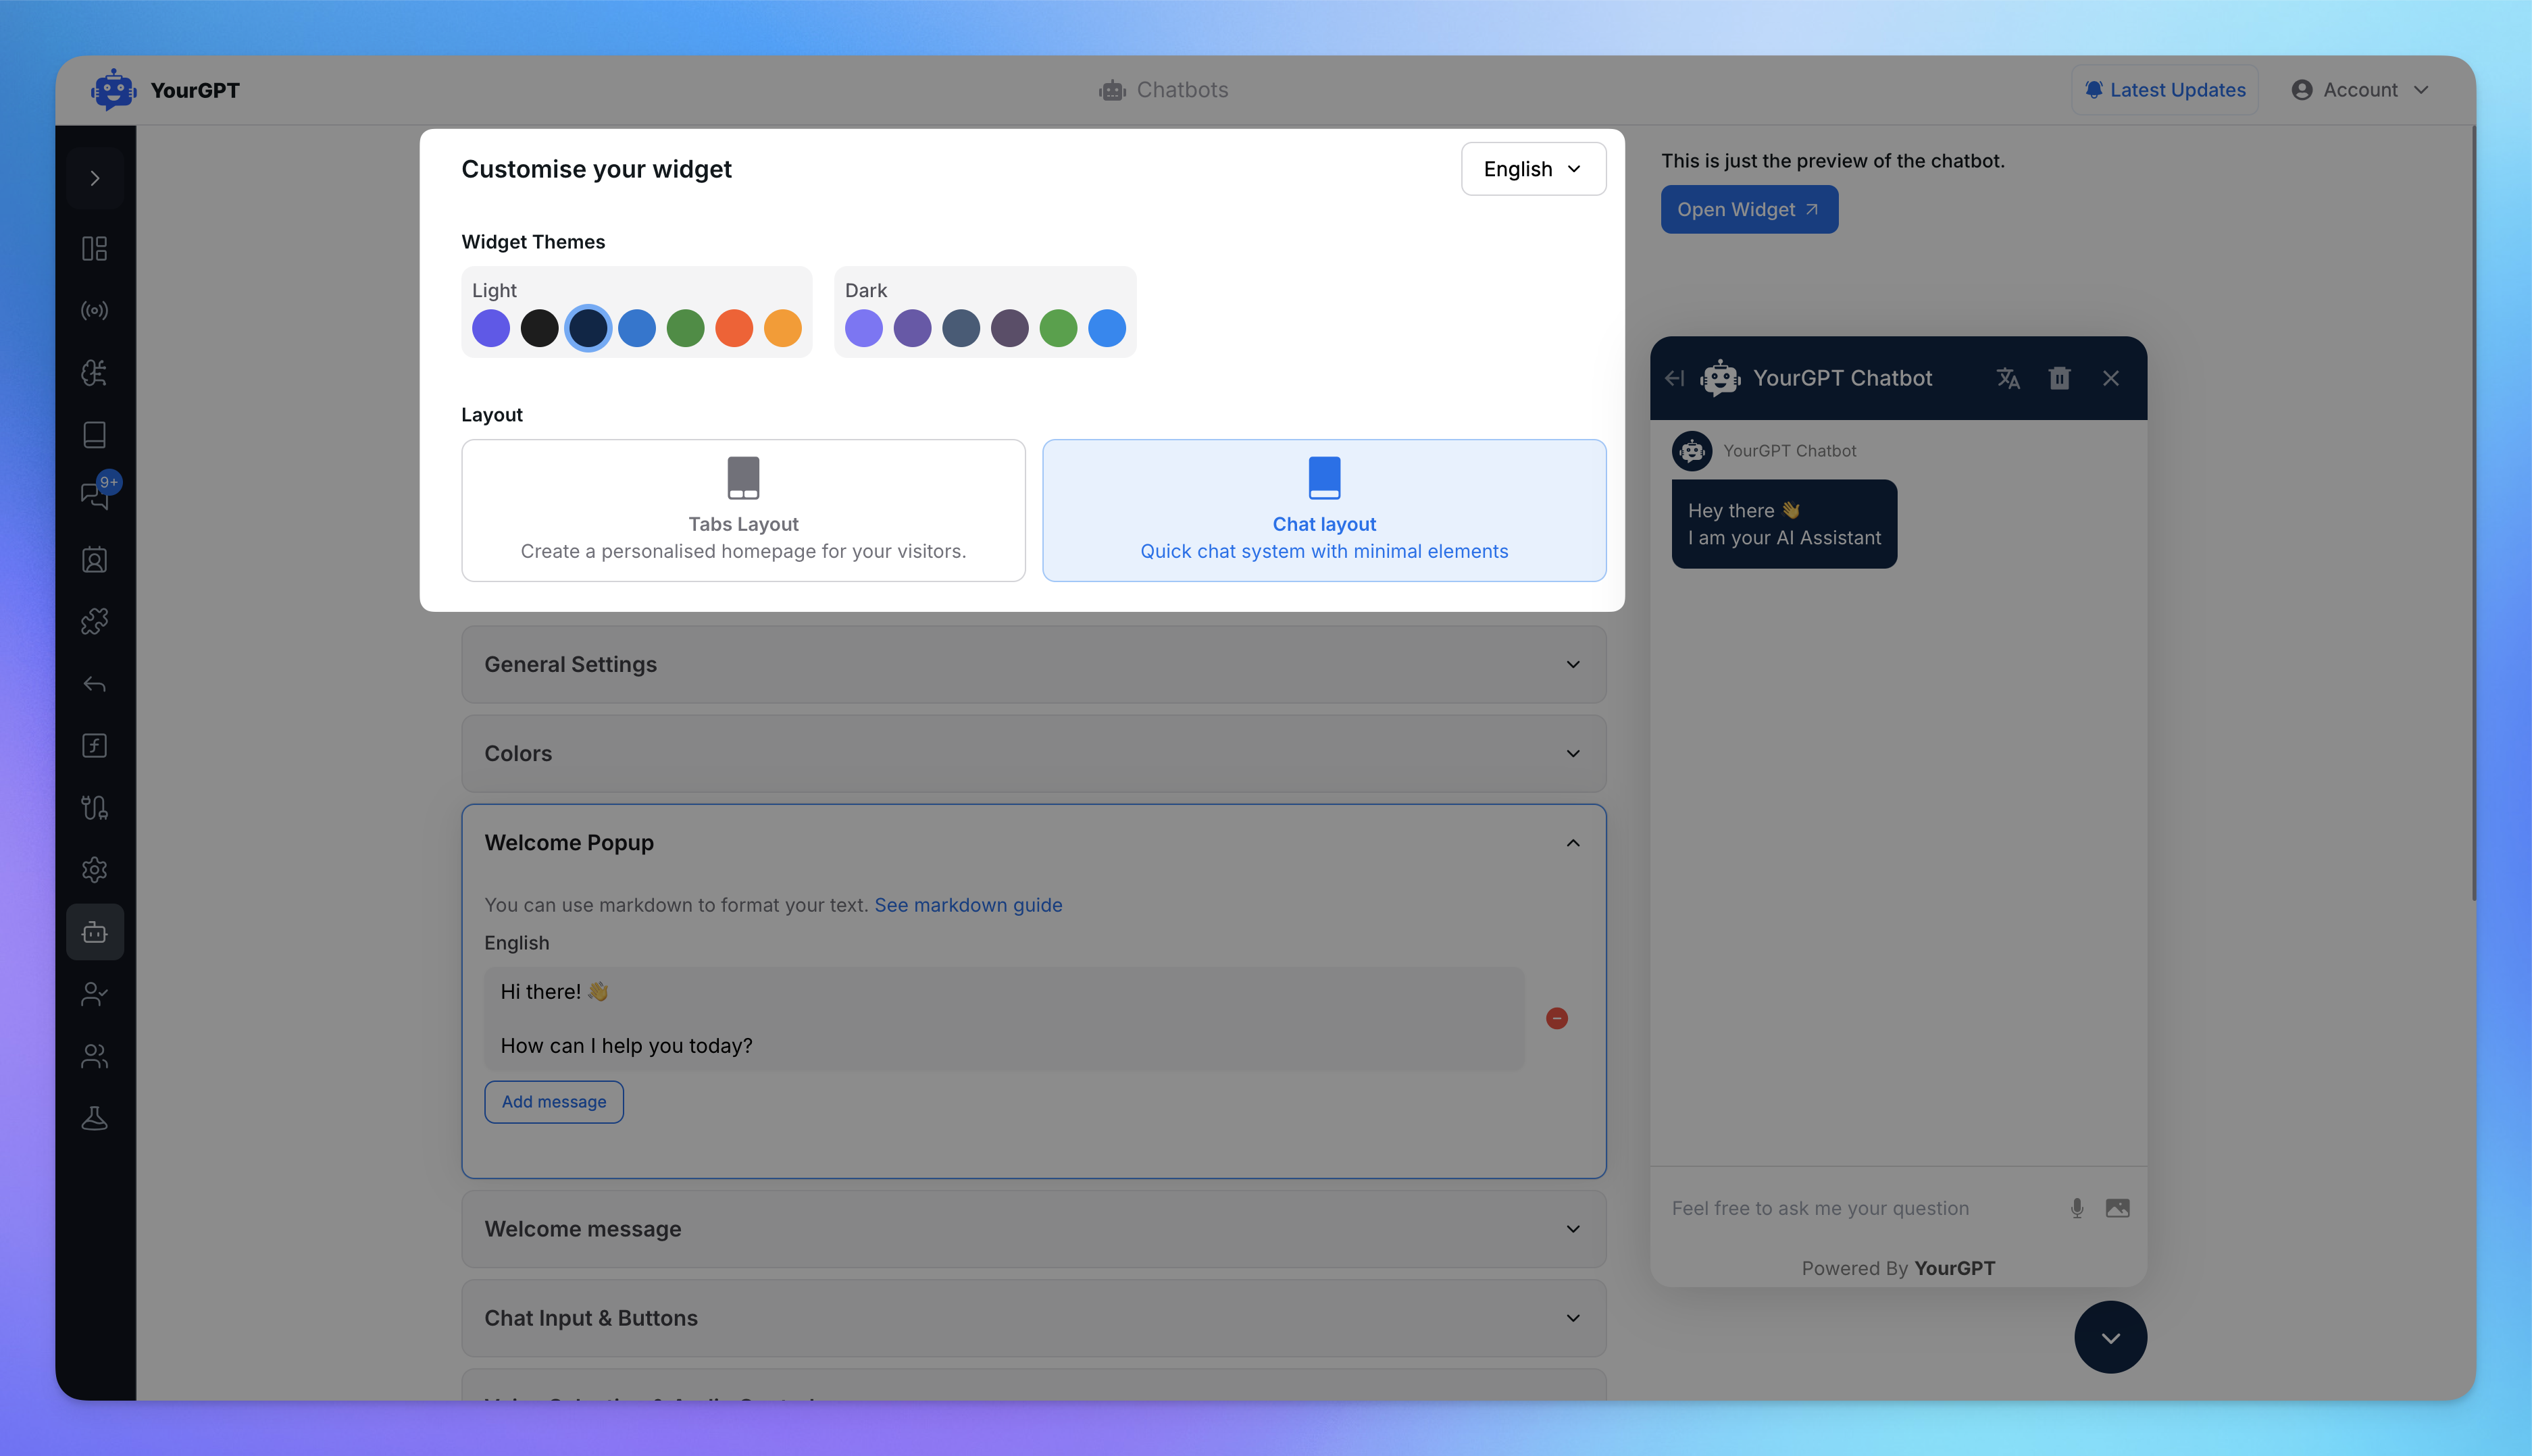Select the slate blue Dark theme swatch
This screenshot has height=1456, width=2532.
click(x=961, y=328)
